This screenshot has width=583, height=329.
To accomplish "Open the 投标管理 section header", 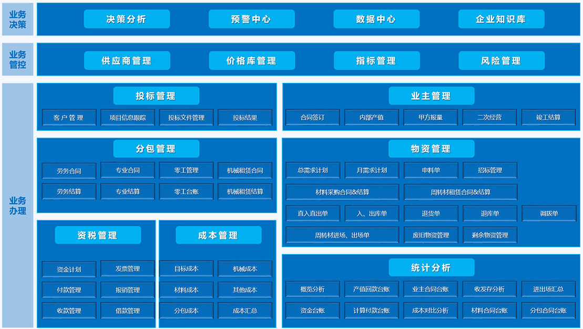I will pos(156,96).
